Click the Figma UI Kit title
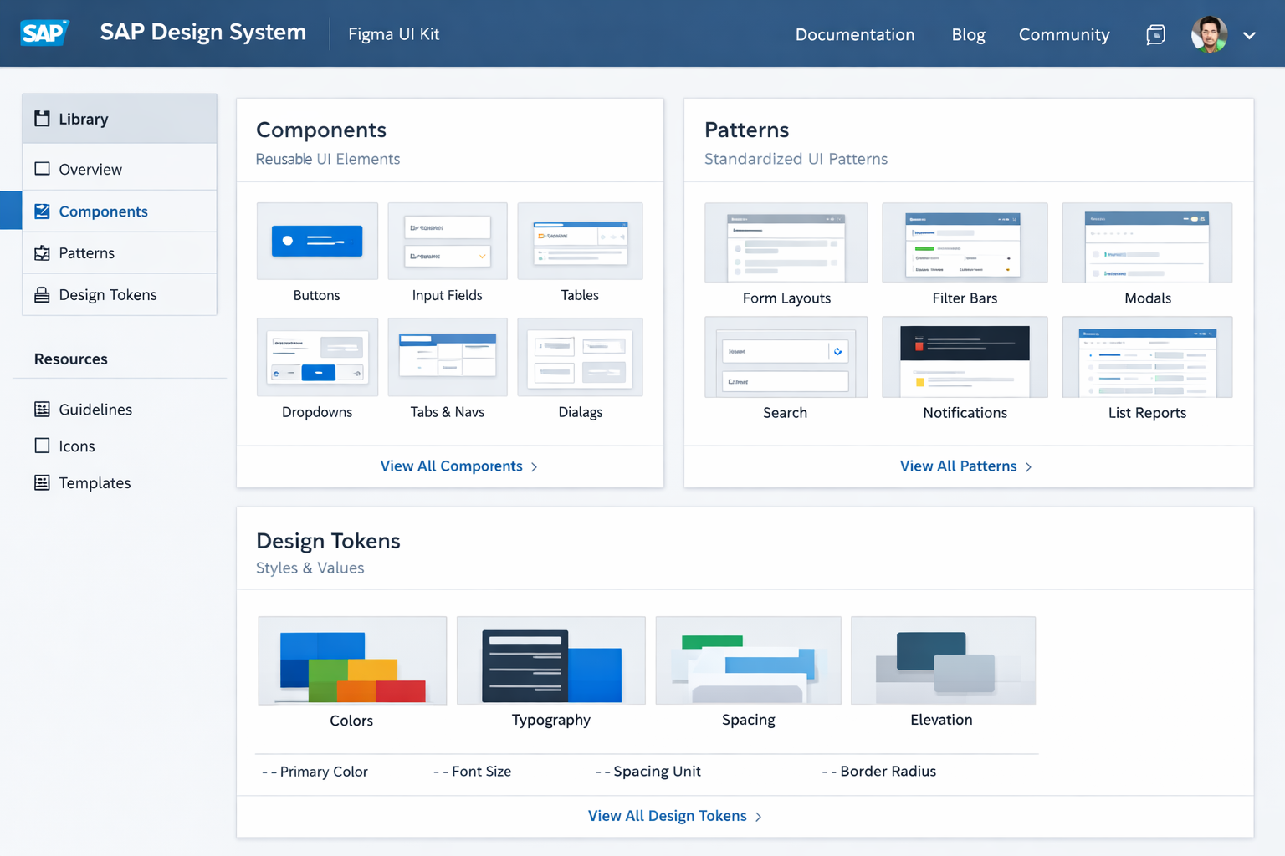 (393, 34)
